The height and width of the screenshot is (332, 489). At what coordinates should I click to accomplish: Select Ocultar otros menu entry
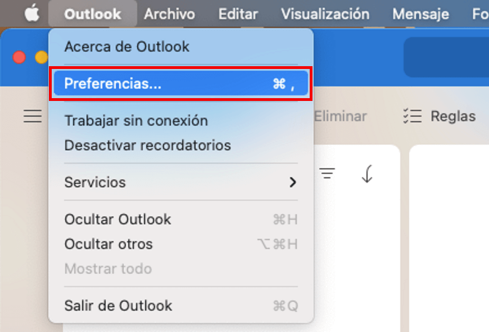click(181, 244)
